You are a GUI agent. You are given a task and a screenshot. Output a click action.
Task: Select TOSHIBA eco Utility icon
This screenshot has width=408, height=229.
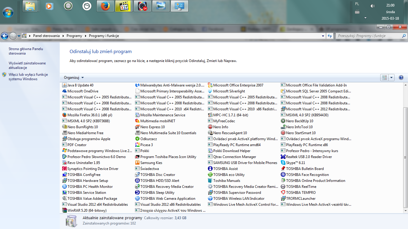tap(210, 175)
